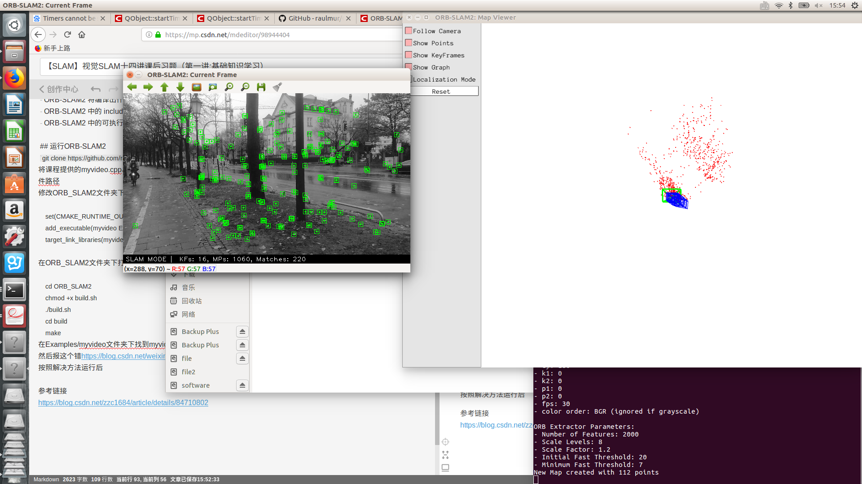The height and width of the screenshot is (484, 862).
Task: Open Firefox home page
Action: tap(82, 35)
